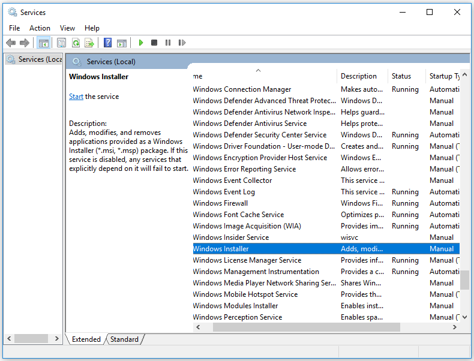Select Services (Local) node in left tree
The image size is (474, 361).
click(x=34, y=59)
